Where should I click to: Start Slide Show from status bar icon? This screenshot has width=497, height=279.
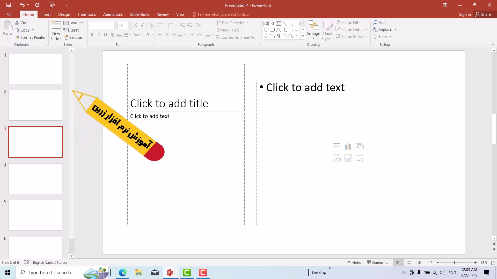tap(430, 262)
